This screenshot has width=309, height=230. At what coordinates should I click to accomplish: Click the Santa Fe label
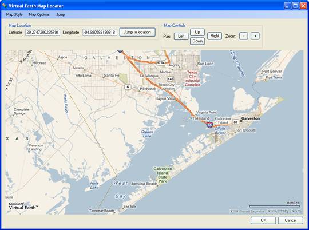tap(112, 76)
